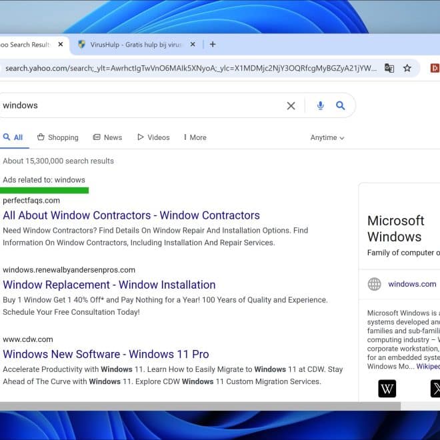Viewport: 440px width, 440px height.
Task: Click the globe icon beside windows.com
Action: [375, 284]
